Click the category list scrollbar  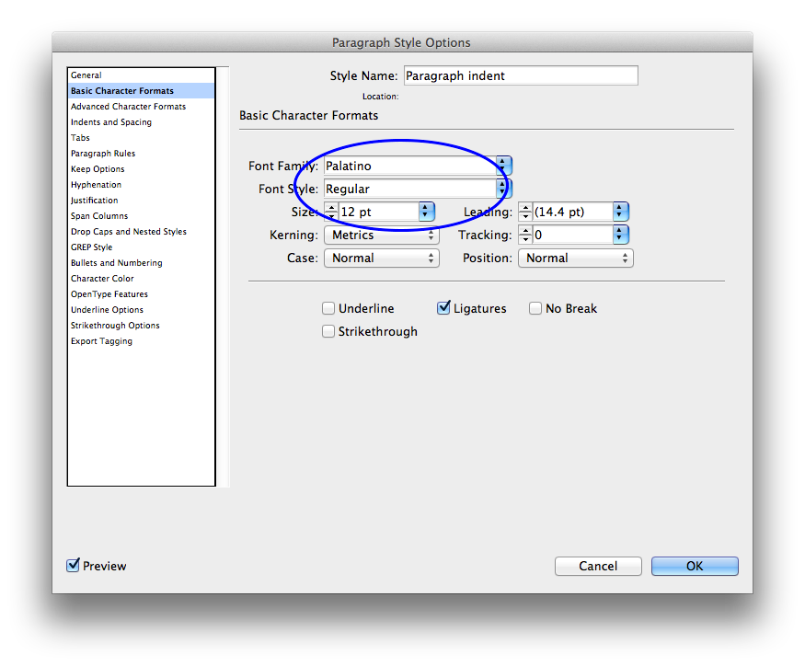(223, 276)
